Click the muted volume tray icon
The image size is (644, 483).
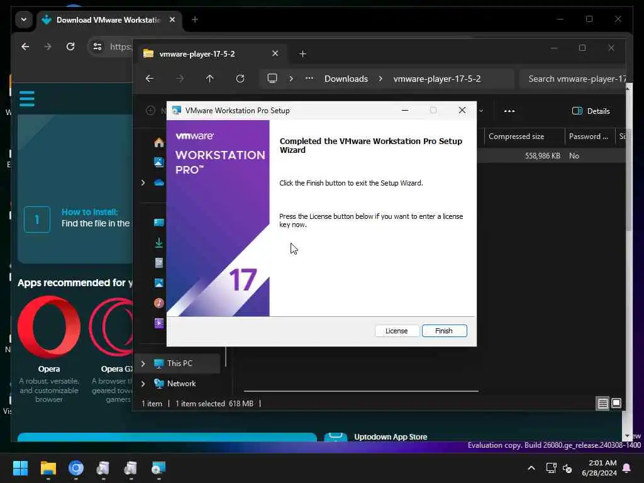click(567, 468)
